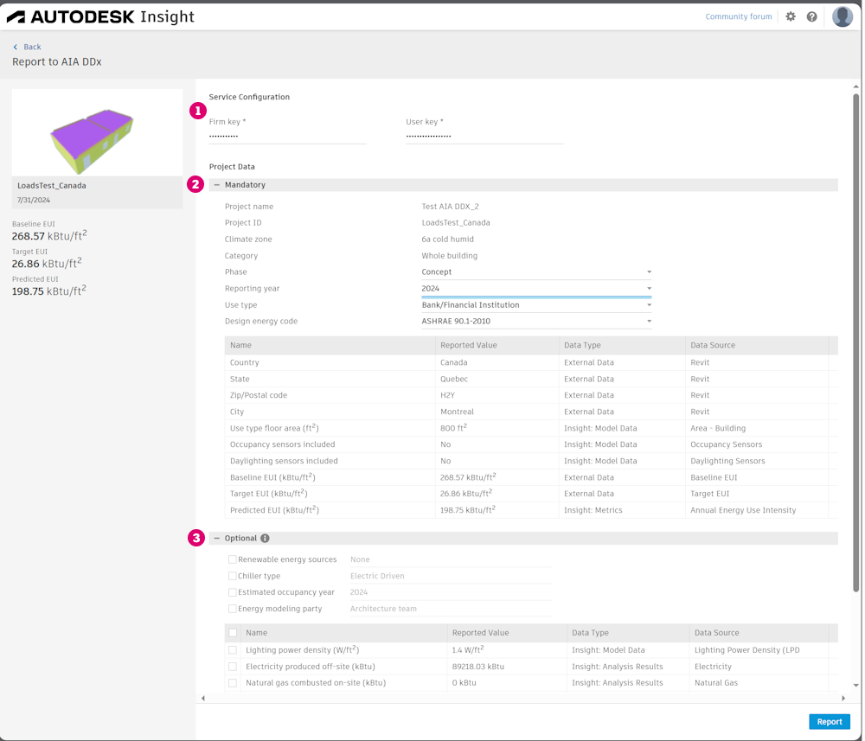The width and height of the screenshot is (865, 741).
Task: Click the Energy modeling party Architecture team field
Action: 451,609
